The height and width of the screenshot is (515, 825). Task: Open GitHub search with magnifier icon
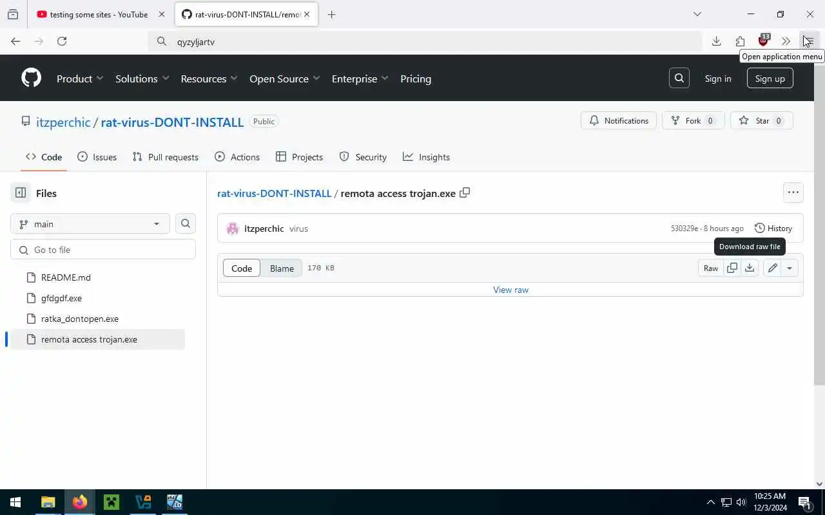679,79
